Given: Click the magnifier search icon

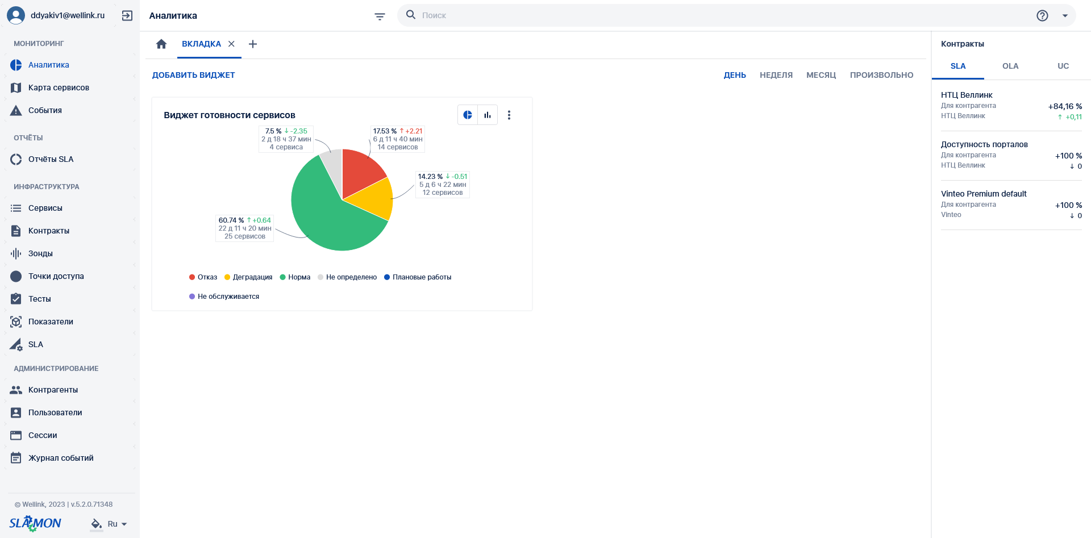Looking at the screenshot, I should coord(411,15).
